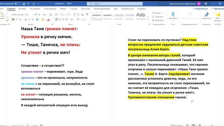Toggle strikethrough (abc) formatting
Viewport: 224px width, 126px height.
pyautogui.click(x=26, y=20)
